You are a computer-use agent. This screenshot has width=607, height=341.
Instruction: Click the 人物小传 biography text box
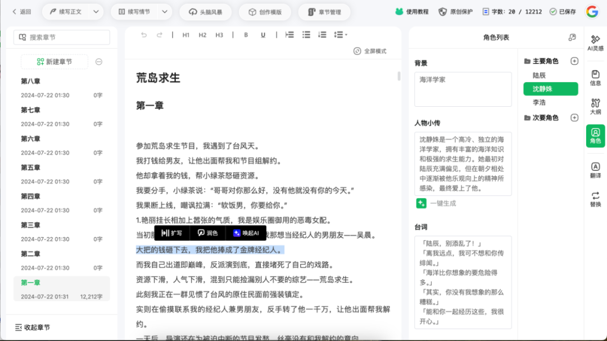tap(463, 163)
